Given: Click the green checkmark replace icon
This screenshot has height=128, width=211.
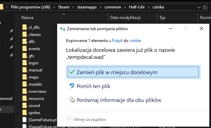Looking at the screenshot, I should point(72,72).
